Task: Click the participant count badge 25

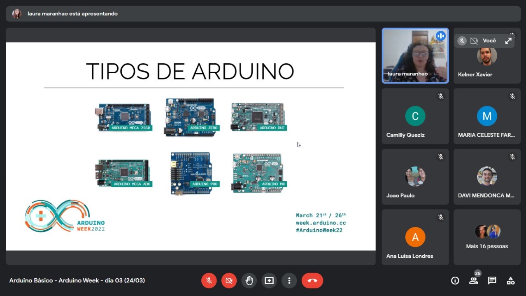Action: [477, 273]
